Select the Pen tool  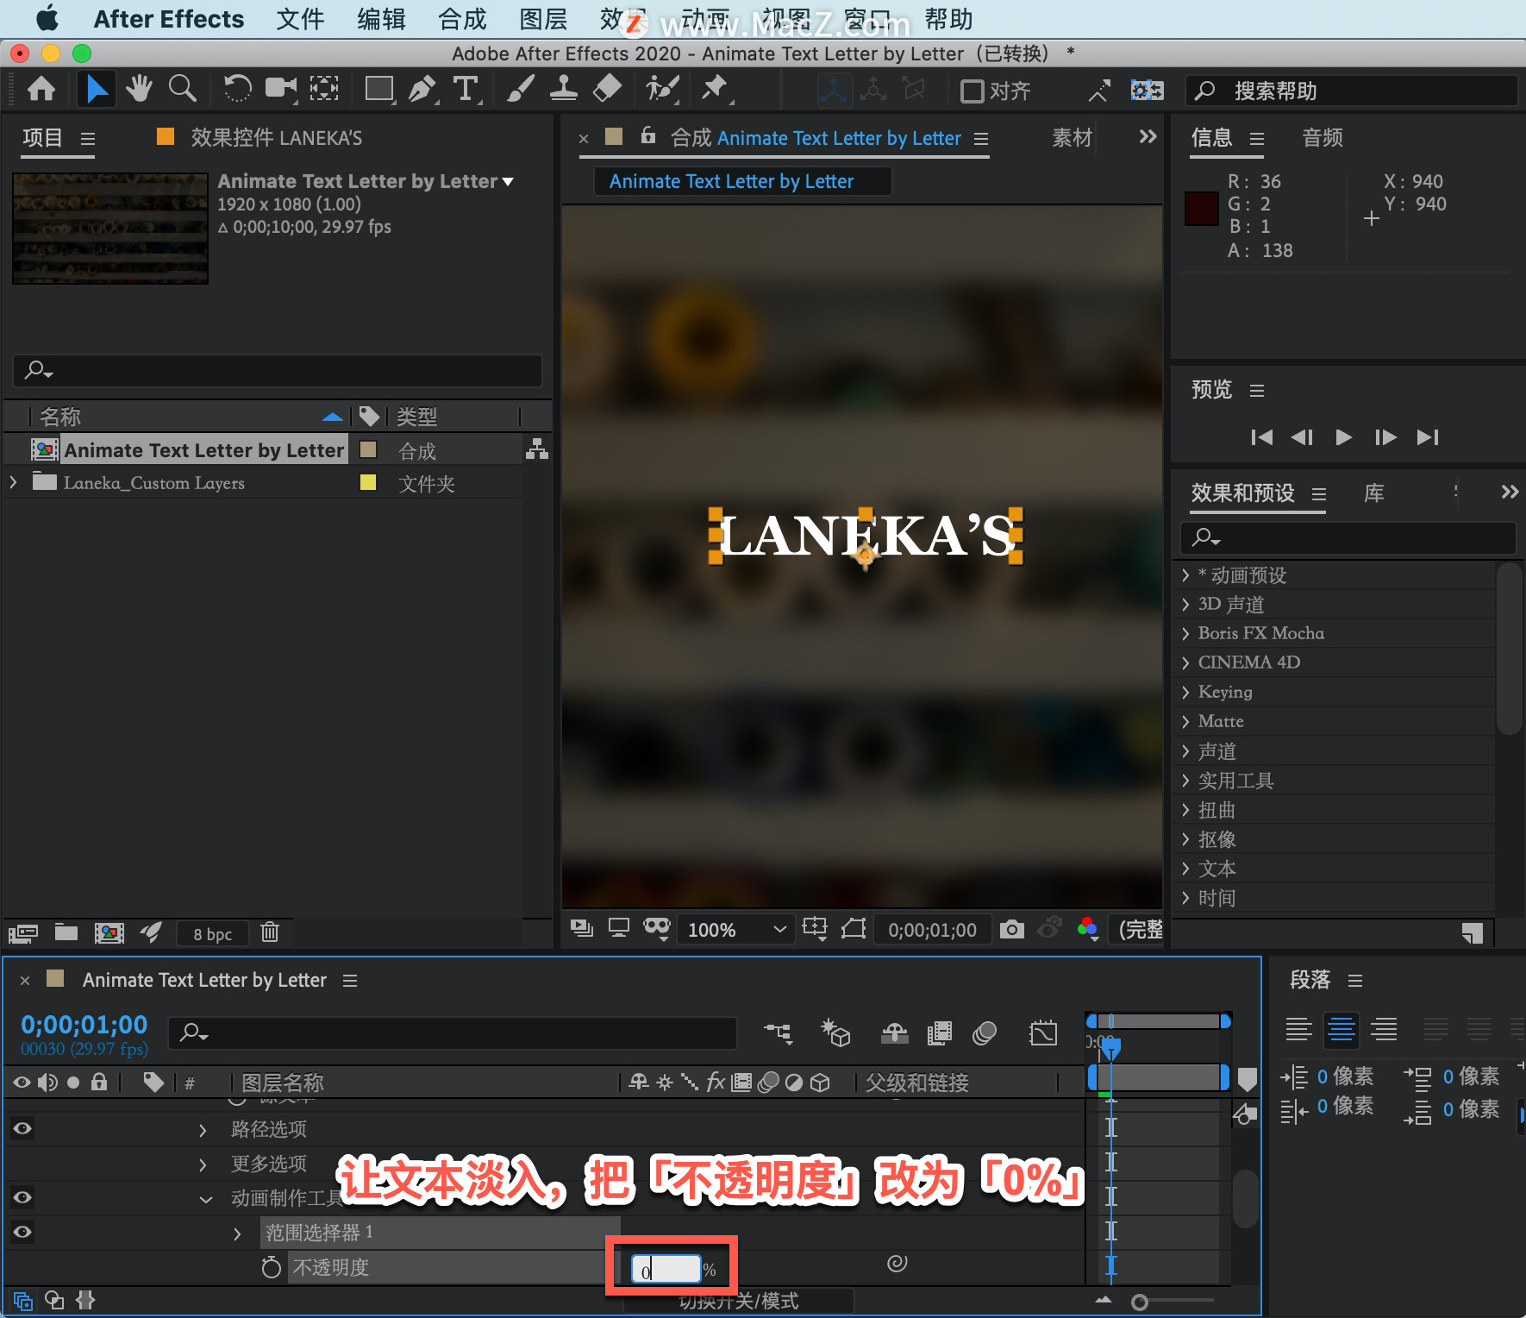422,89
